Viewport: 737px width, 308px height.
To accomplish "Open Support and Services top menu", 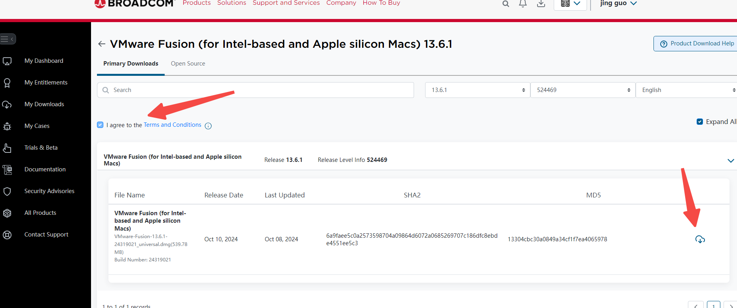I will coord(286,3).
